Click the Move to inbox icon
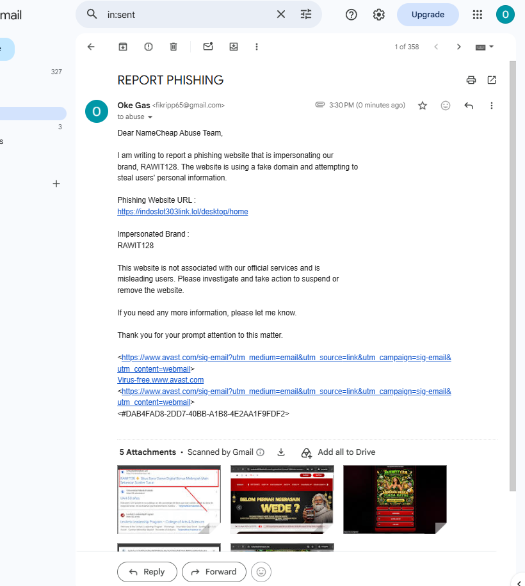525x586 pixels. click(x=234, y=47)
